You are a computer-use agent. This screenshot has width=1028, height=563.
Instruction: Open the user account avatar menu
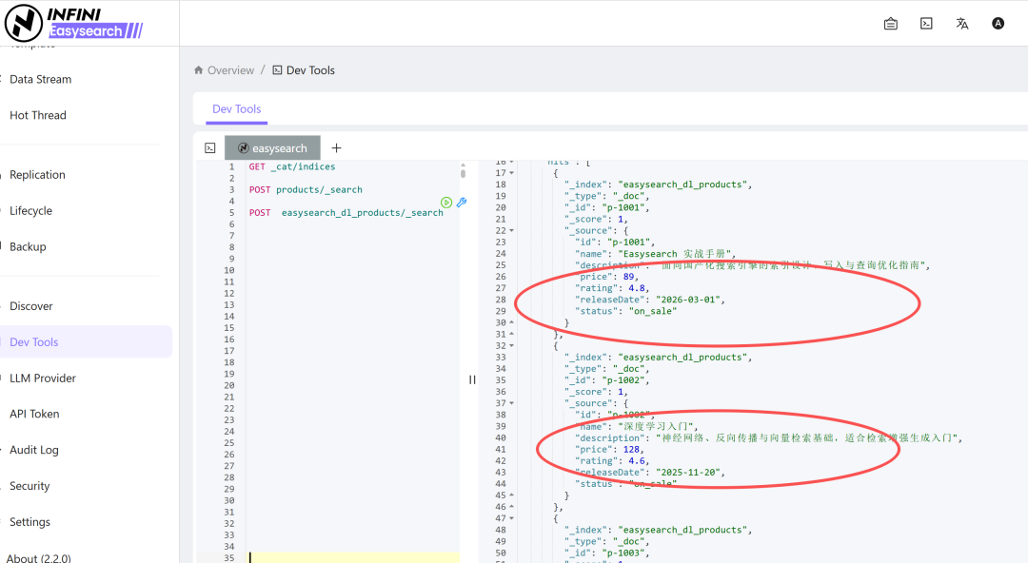(x=998, y=24)
